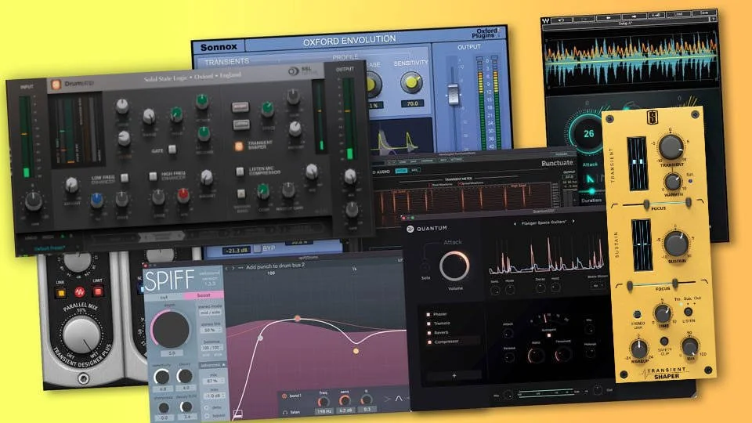This screenshot has width=752, height=423.
Task: Click previous preset arrow in Quantum
Action: 515,223
